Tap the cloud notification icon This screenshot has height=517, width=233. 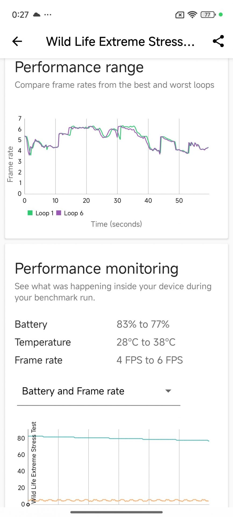coord(37,15)
